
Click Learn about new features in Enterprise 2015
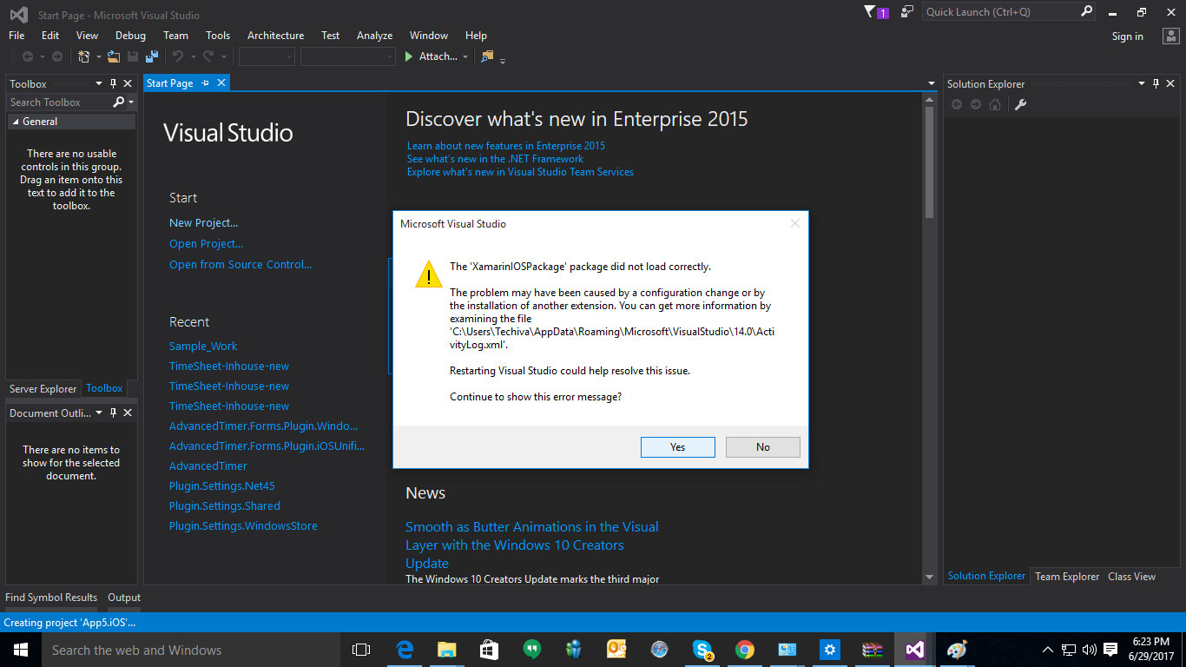click(x=506, y=146)
